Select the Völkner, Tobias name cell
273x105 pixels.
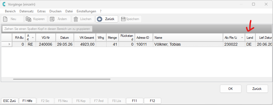(188, 45)
